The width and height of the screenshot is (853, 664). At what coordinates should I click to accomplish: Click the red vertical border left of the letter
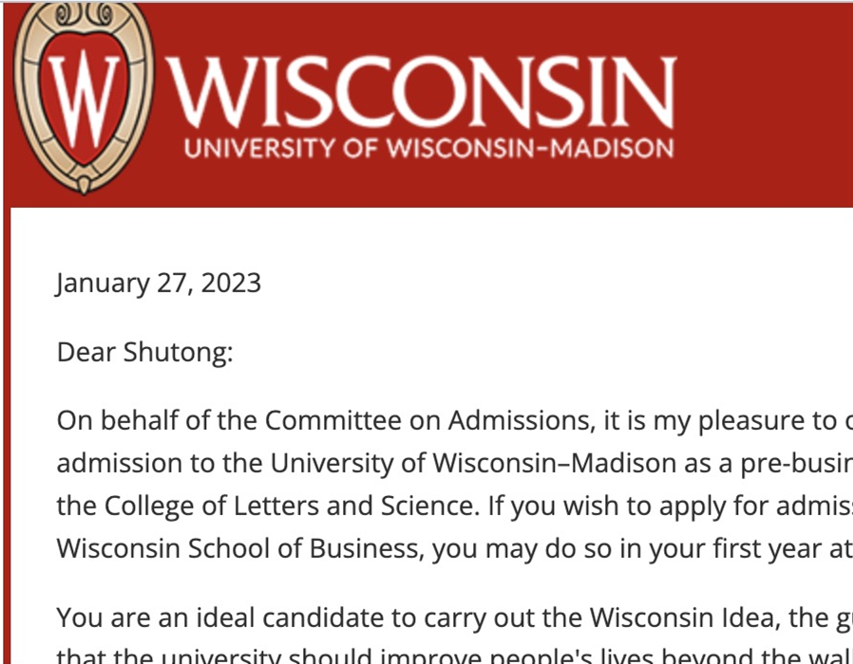6,434
